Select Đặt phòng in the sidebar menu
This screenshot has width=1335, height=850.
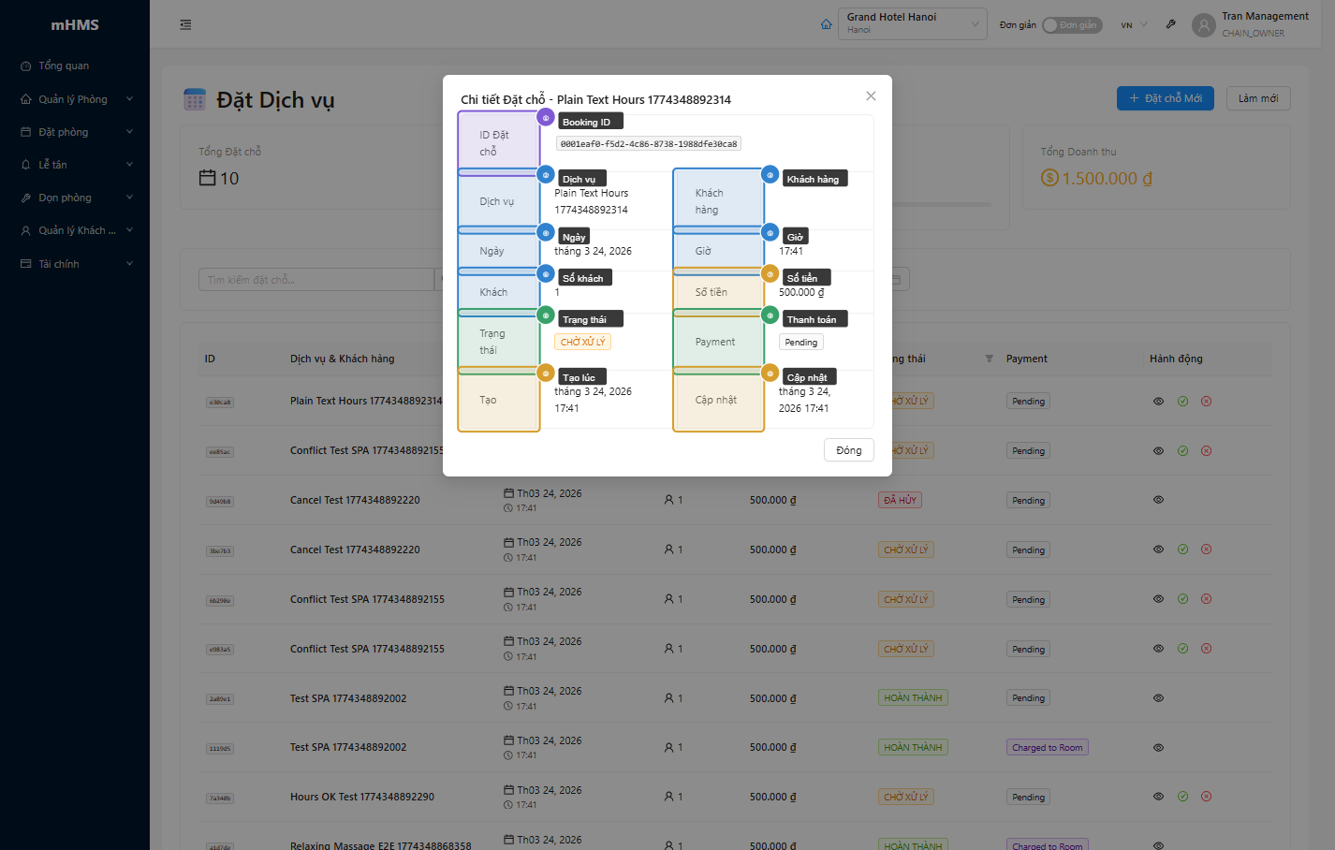66,131
